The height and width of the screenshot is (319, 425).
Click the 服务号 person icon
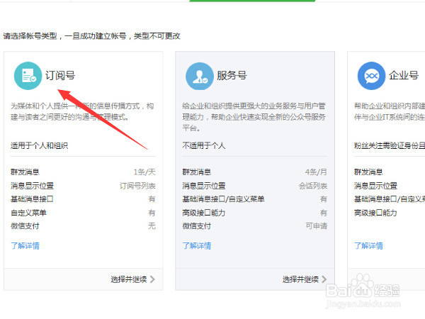click(200, 76)
